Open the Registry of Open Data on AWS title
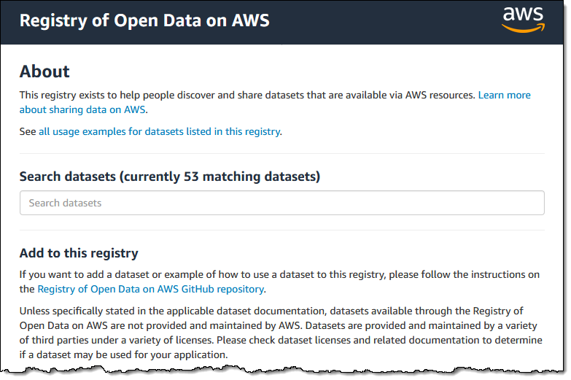This screenshot has width=571, height=380. 144,20
